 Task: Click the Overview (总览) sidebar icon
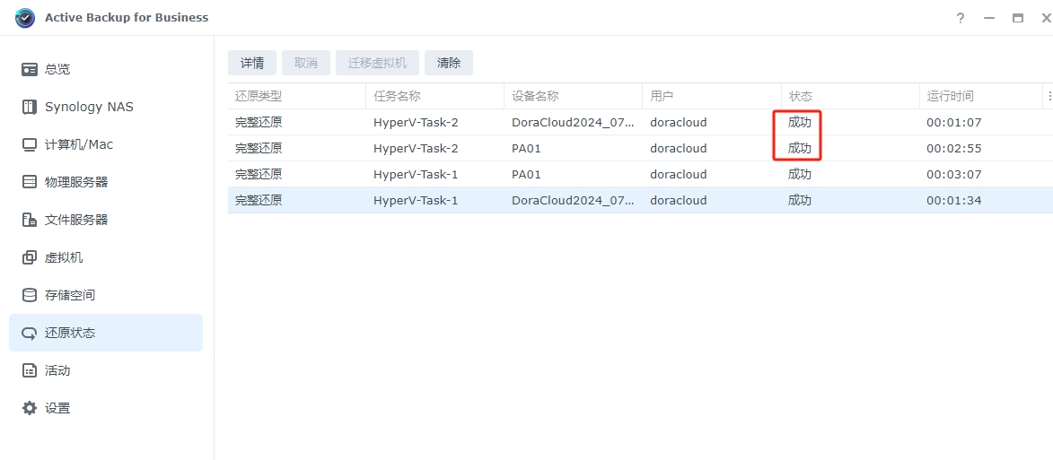click(30, 69)
